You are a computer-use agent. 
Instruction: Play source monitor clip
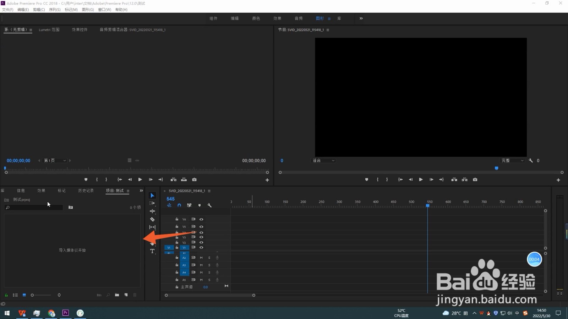[140, 180]
